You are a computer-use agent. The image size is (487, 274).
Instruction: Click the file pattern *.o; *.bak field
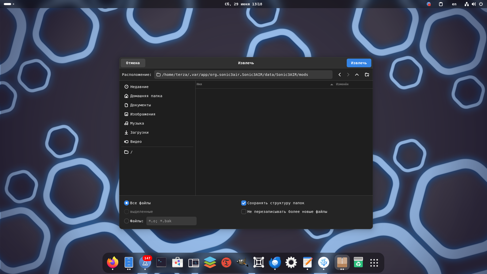(171, 221)
